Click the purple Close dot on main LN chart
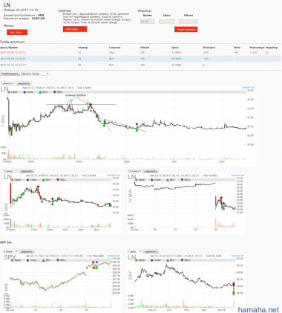The image size is (282, 313). (x=137, y=124)
